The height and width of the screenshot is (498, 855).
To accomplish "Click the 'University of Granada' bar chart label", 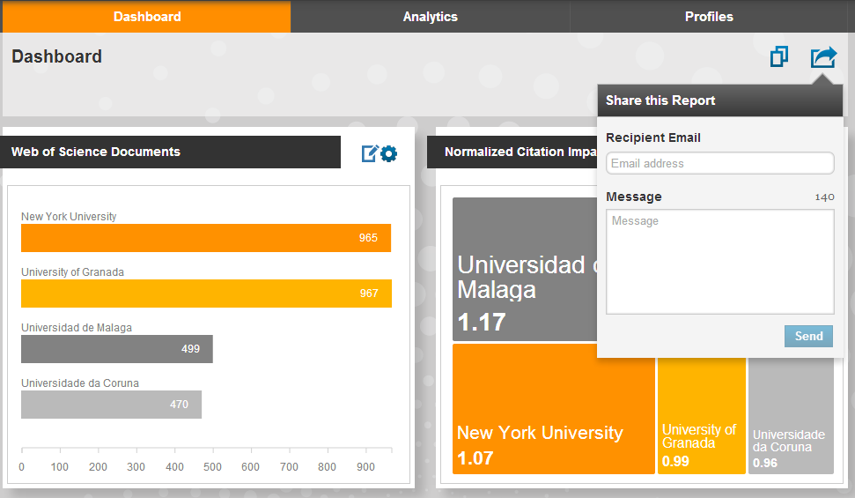I will pos(72,272).
